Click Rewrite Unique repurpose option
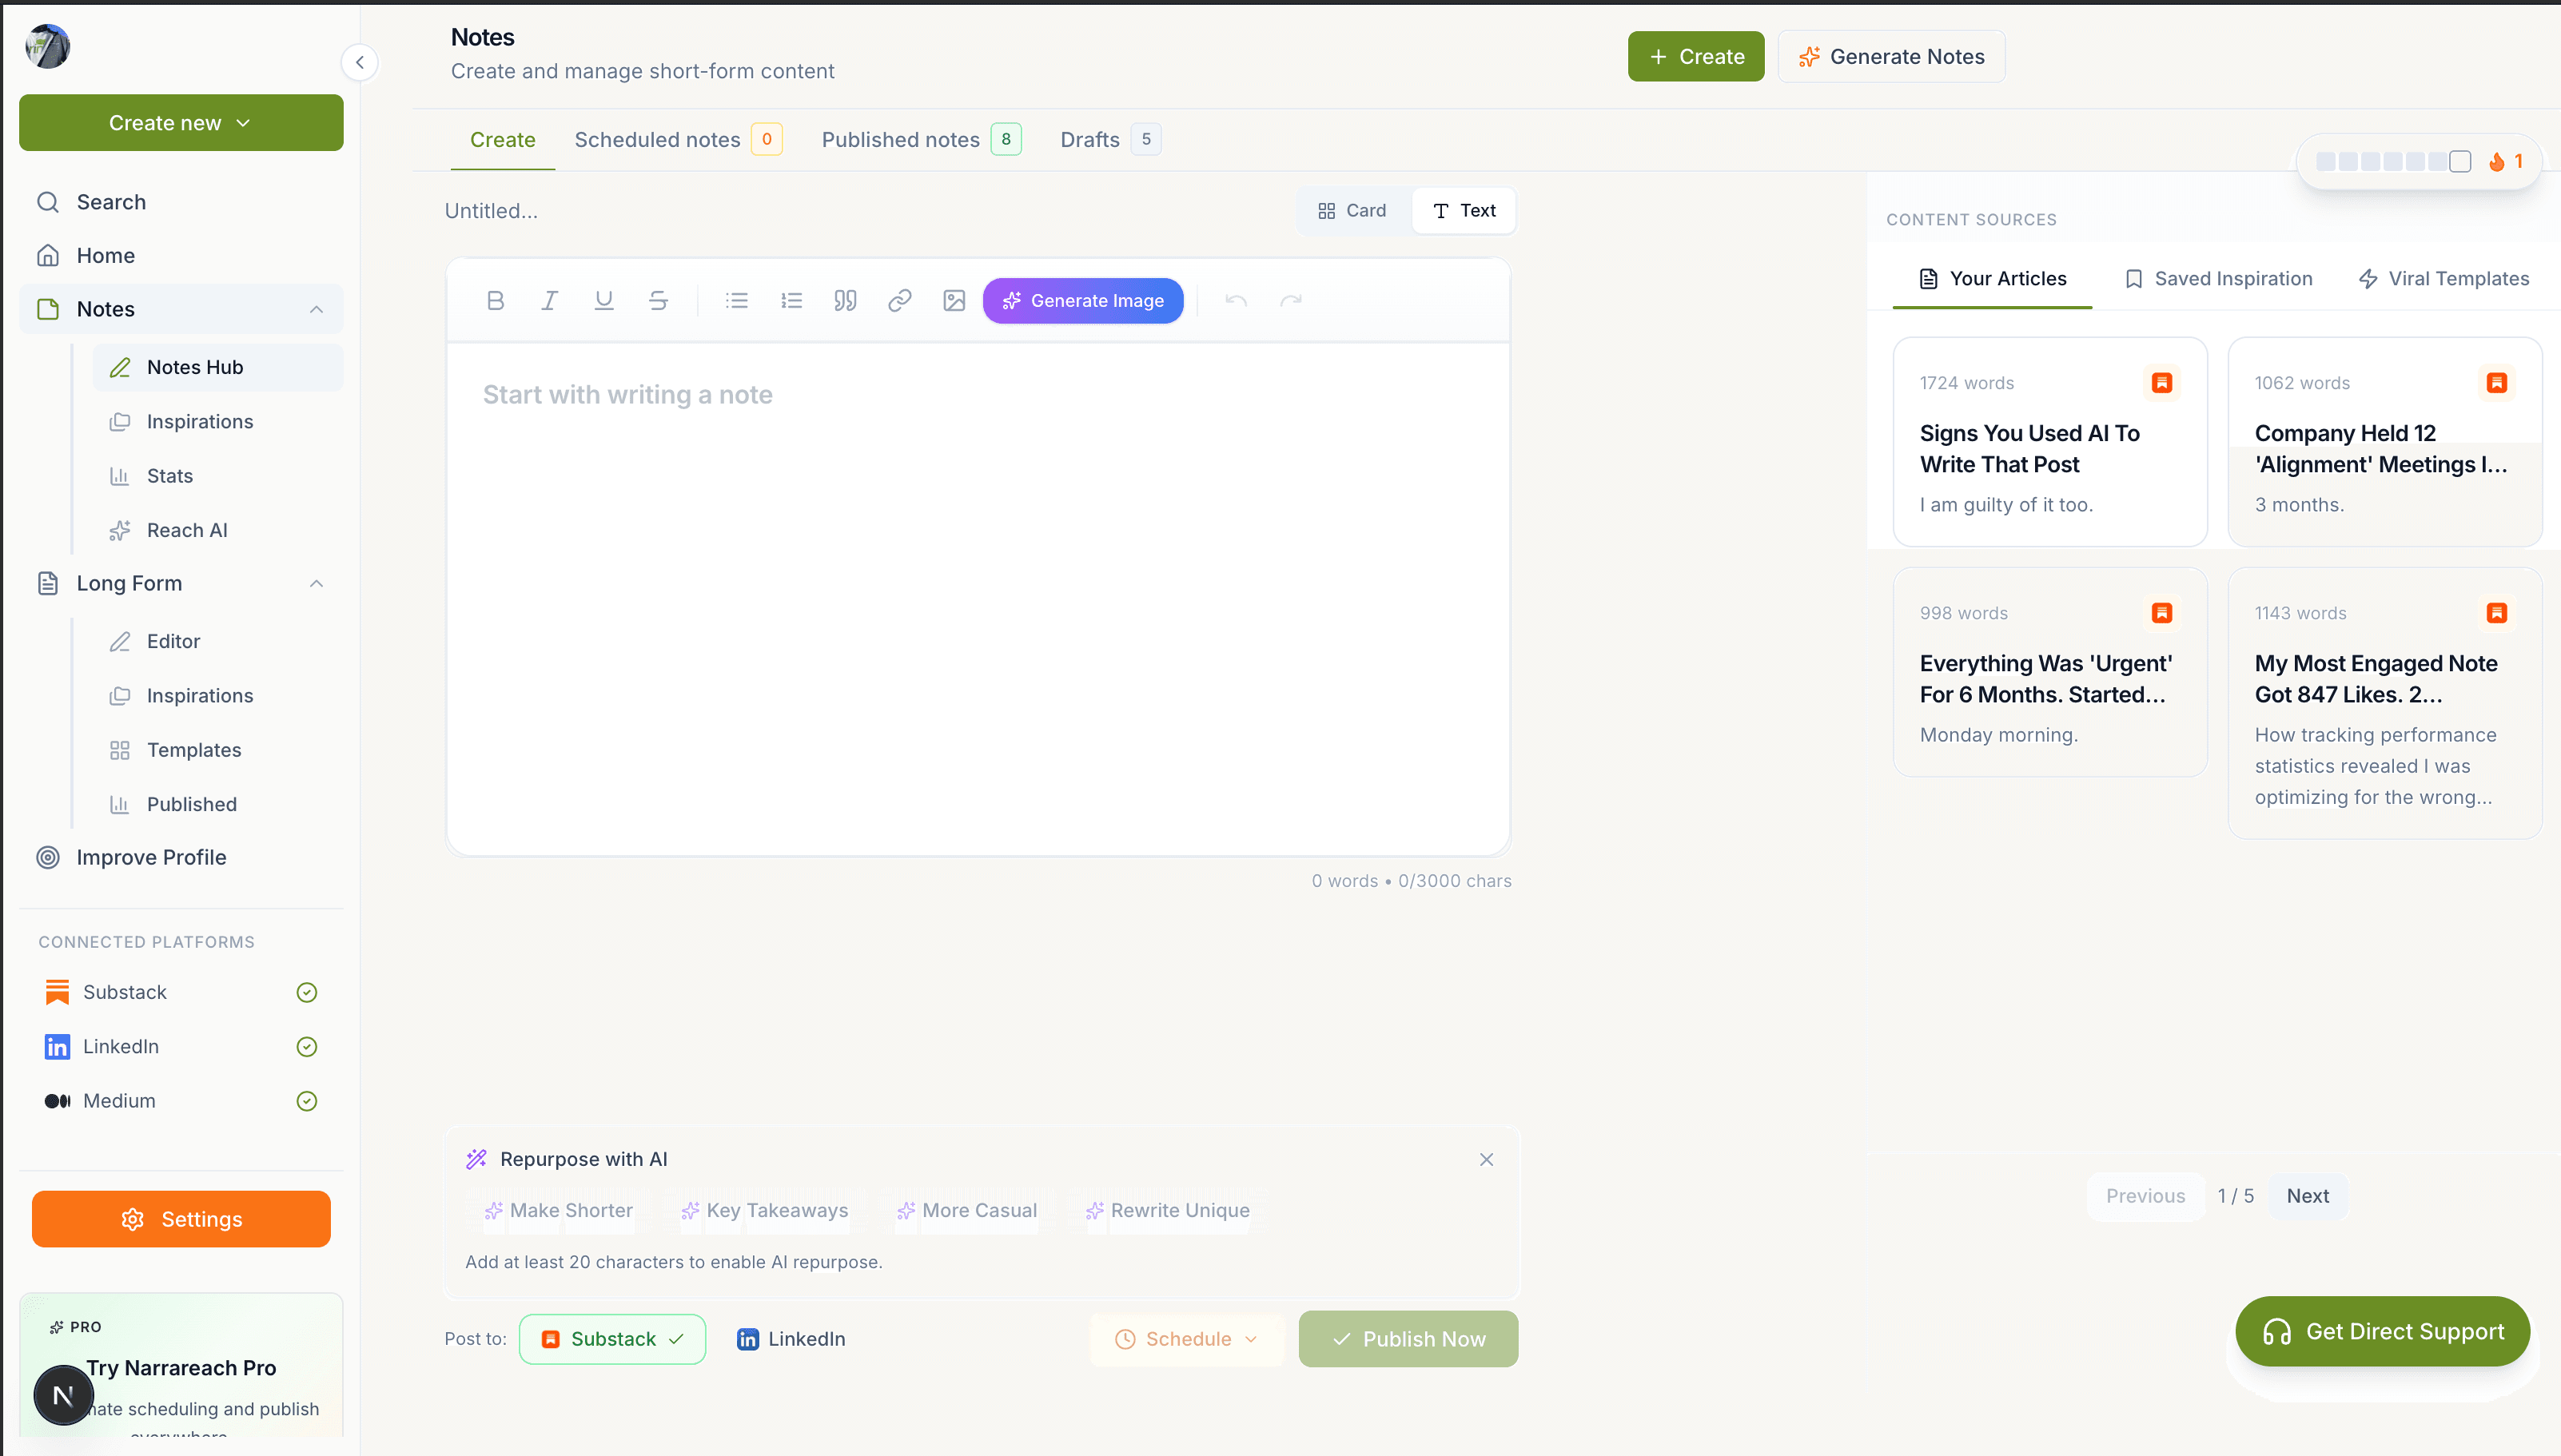The height and width of the screenshot is (1456, 2561). click(x=1168, y=1210)
